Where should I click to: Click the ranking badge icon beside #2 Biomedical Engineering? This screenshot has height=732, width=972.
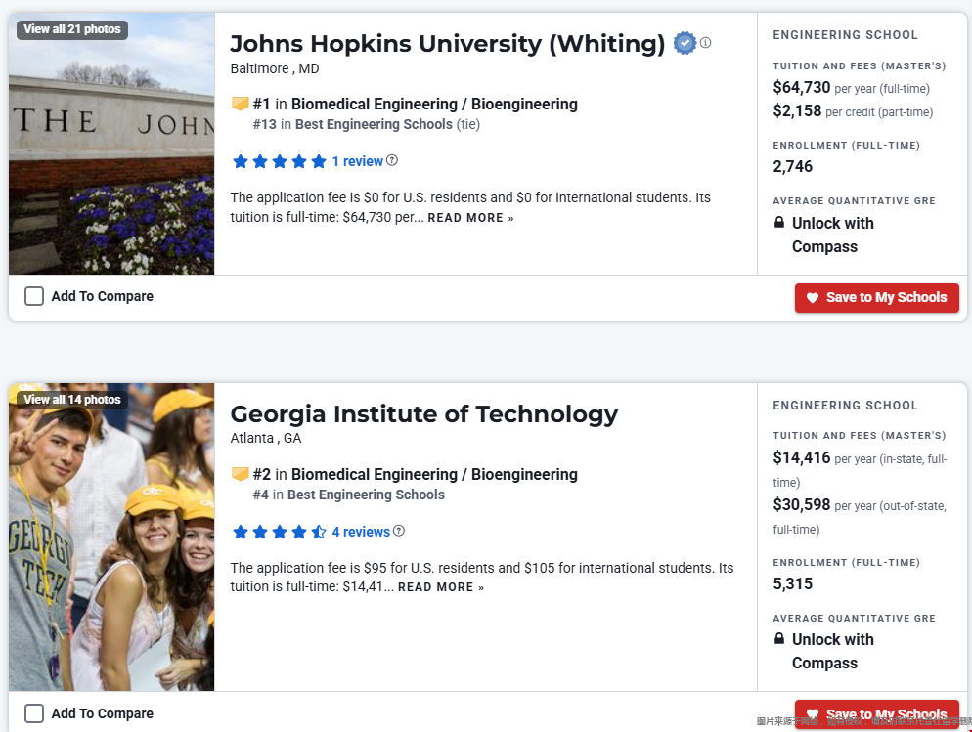pyautogui.click(x=240, y=474)
